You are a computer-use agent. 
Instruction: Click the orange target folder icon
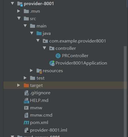click(26, 85)
